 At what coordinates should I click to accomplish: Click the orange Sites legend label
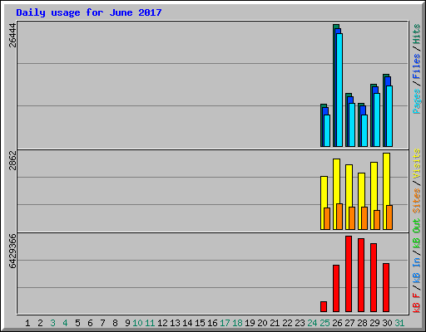click(417, 201)
